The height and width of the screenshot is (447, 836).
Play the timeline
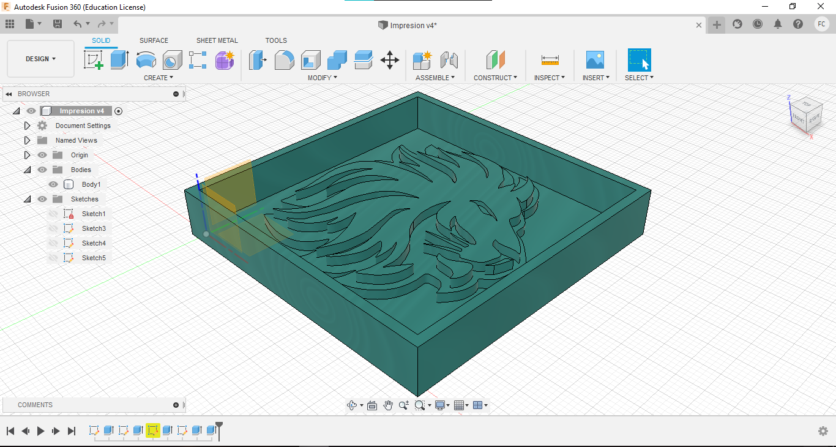40,431
